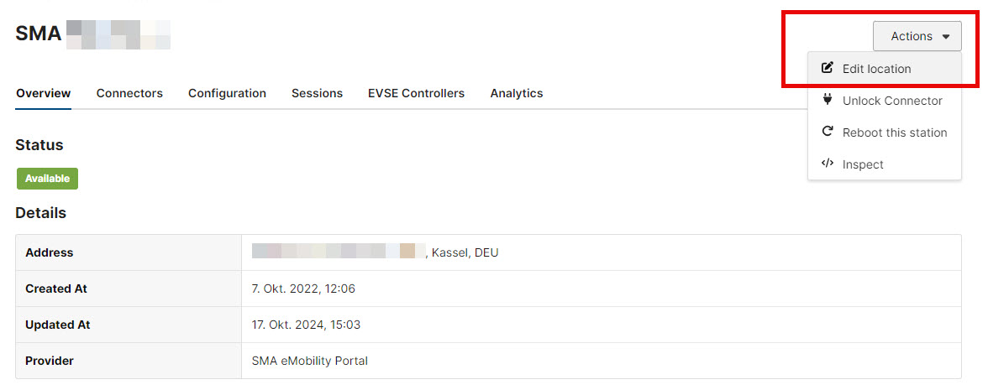The width and height of the screenshot is (988, 390).
Task: Open the Configuration tab
Action: click(x=227, y=93)
